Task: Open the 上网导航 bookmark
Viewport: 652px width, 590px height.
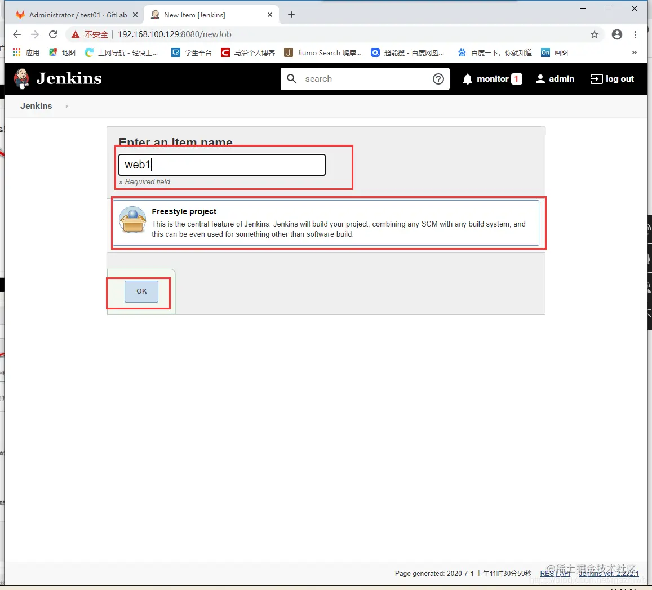Action: coord(121,52)
